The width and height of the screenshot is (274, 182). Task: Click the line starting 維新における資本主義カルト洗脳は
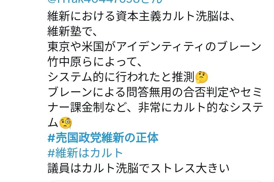pyautogui.click(x=141, y=16)
